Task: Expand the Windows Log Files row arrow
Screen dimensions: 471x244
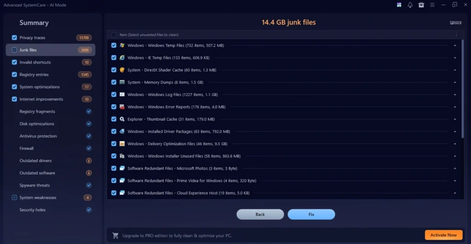Action: tap(455, 95)
